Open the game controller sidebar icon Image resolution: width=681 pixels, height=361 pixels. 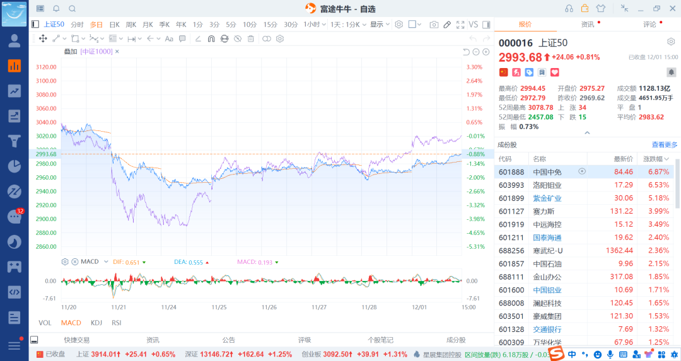tap(15, 266)
